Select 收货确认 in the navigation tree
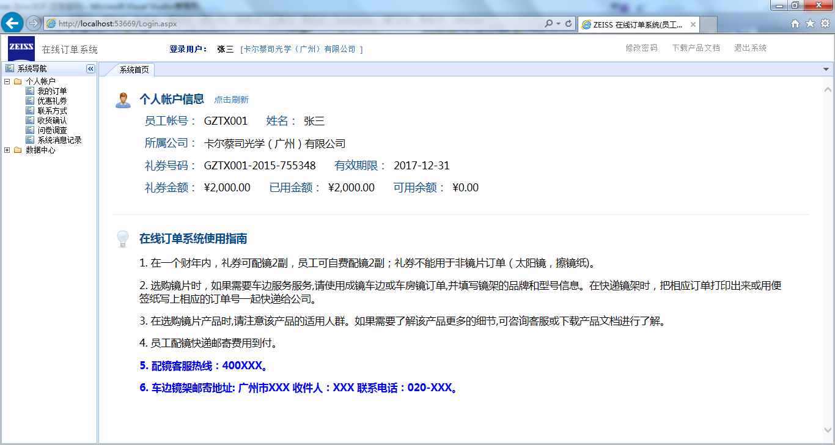This screenshot has width=835, height=445. [x=52, y=120]
